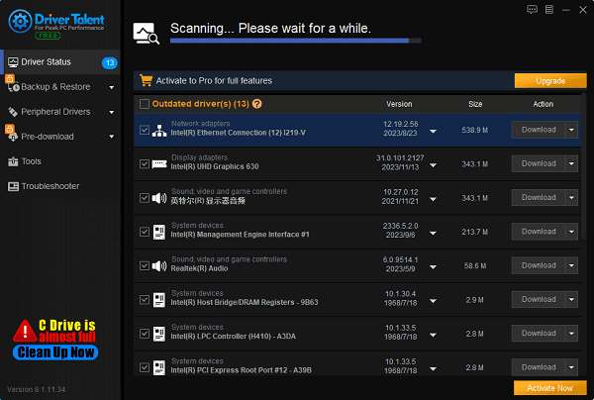Click the Tools toolbox icon
This screenshot has width=594, height=400.
[x=13, y=161]
